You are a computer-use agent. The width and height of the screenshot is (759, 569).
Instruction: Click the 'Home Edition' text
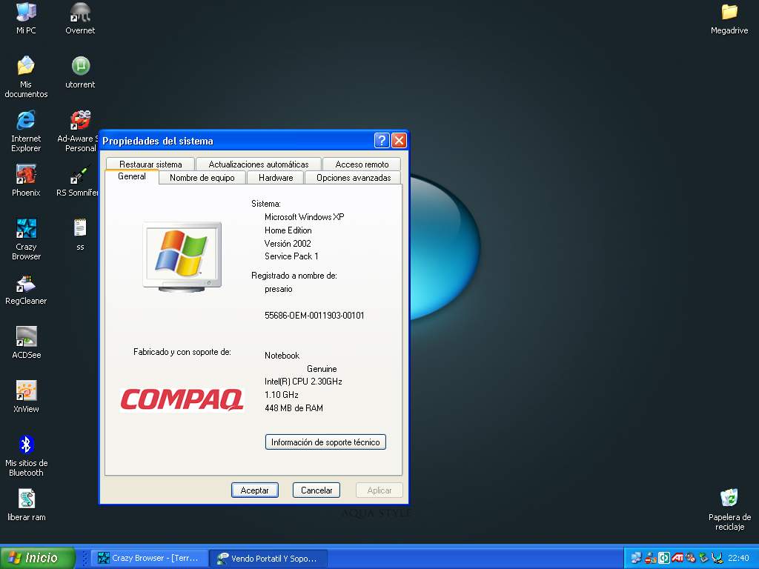(x=288, y=230)
